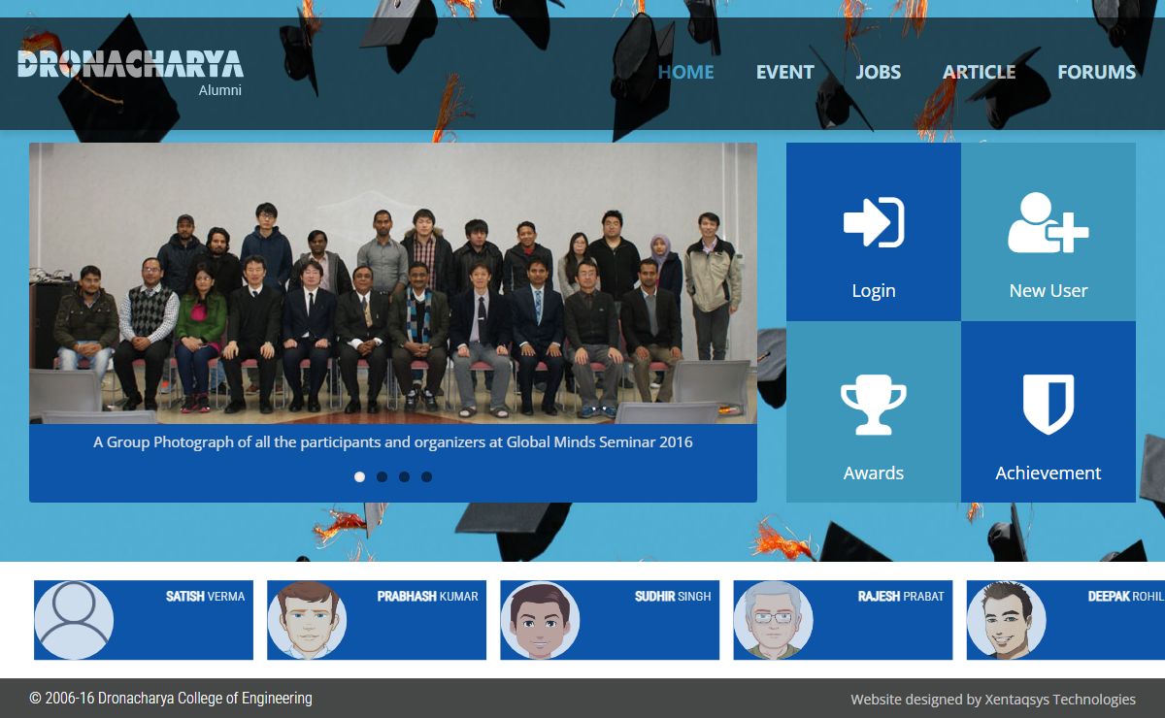Select the first slideshow dot
This screenshot has width=1165, height=718.
point(360,476)
